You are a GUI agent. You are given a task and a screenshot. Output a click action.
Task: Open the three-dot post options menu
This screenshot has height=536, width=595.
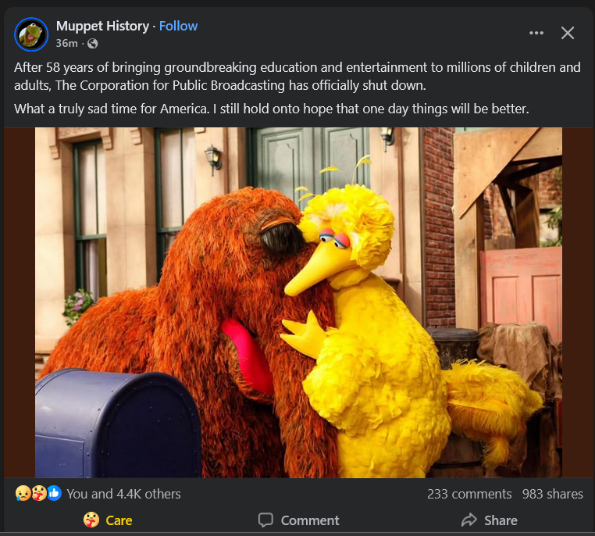coord(536,33)
